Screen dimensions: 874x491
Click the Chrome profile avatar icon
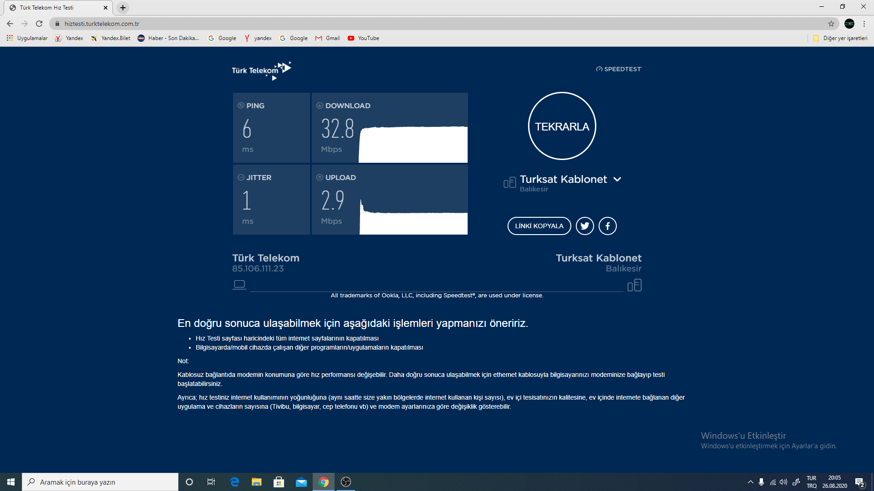coord(849,24)
